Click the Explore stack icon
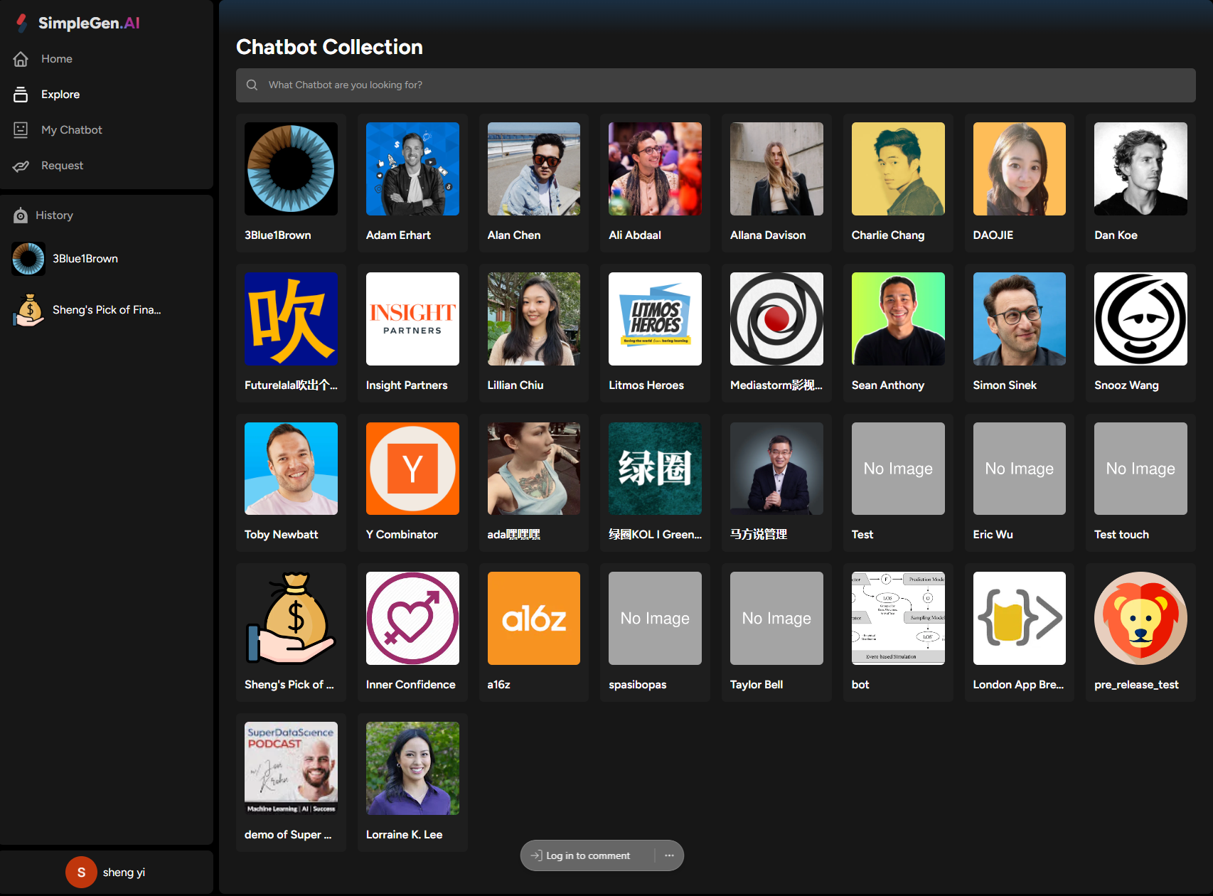The height and width of the screenshot is (896, 1213). click(21, 95)
